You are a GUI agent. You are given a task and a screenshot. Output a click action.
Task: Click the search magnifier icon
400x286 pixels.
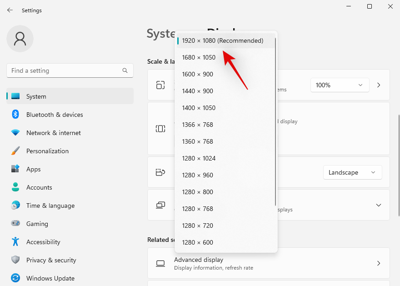click(125, 70)
